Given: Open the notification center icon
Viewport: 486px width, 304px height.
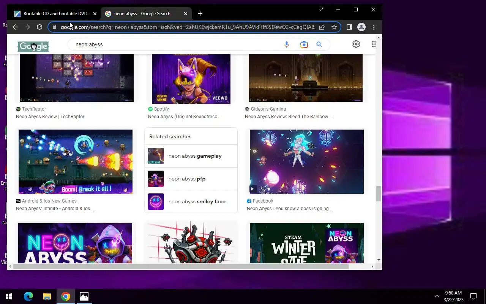Looking at the screenshot, I should (473, 296).
